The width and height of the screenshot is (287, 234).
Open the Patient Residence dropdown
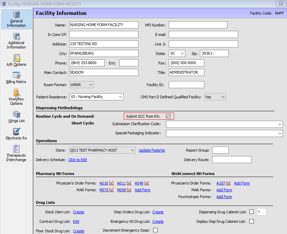click(121, 97)
